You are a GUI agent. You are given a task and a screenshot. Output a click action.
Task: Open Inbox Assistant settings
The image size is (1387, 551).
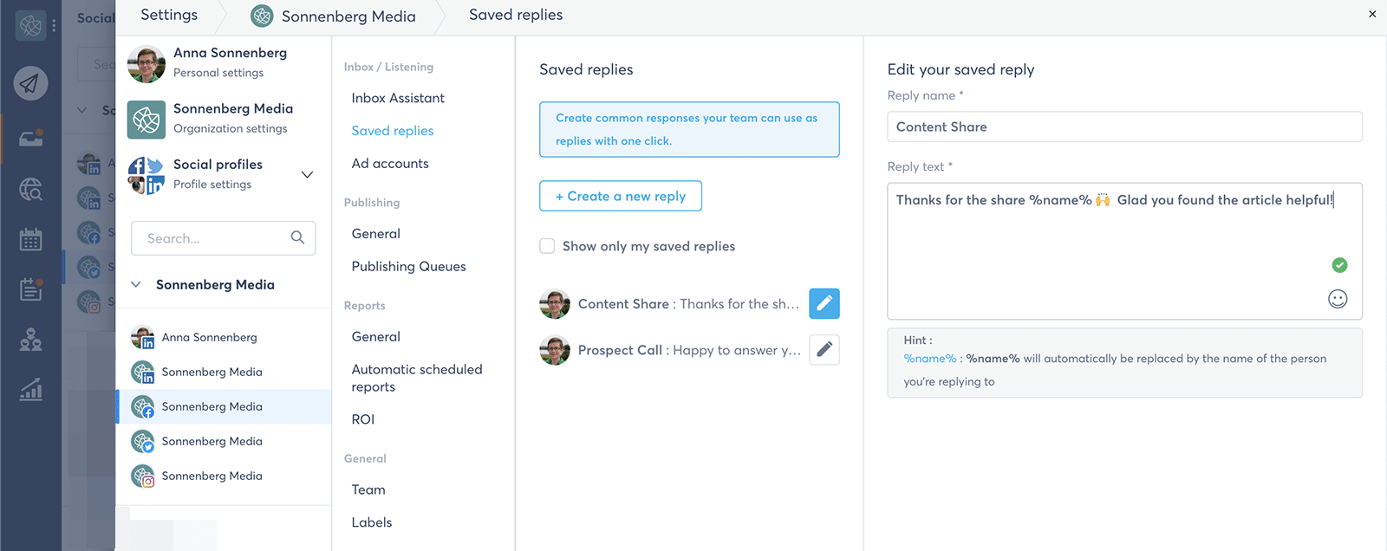point(398,98)
